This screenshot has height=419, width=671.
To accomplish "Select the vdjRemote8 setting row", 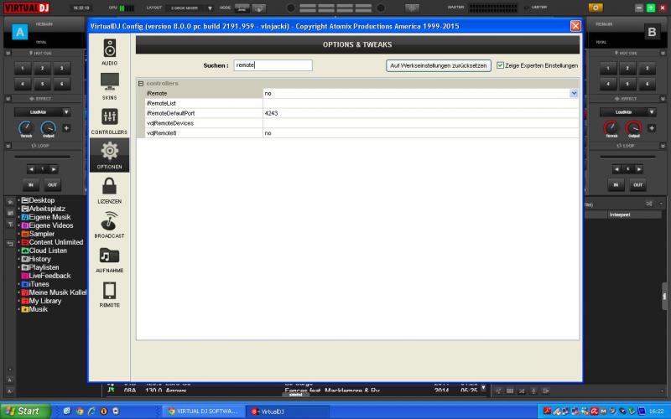I will [x=362, y=133].
